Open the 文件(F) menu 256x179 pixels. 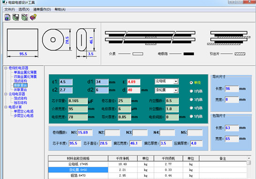point(10,9)
